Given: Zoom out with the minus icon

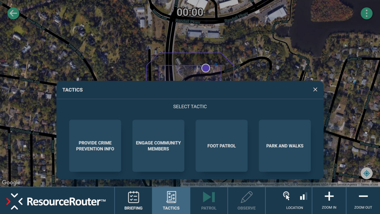Looking at the screenshot, I should coord(363,196).
